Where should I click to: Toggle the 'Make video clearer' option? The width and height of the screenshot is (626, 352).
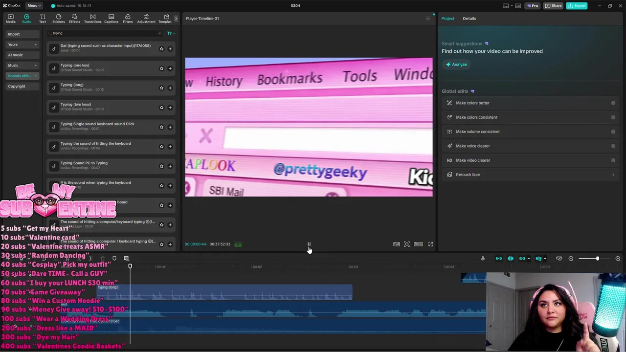[613, 160]
